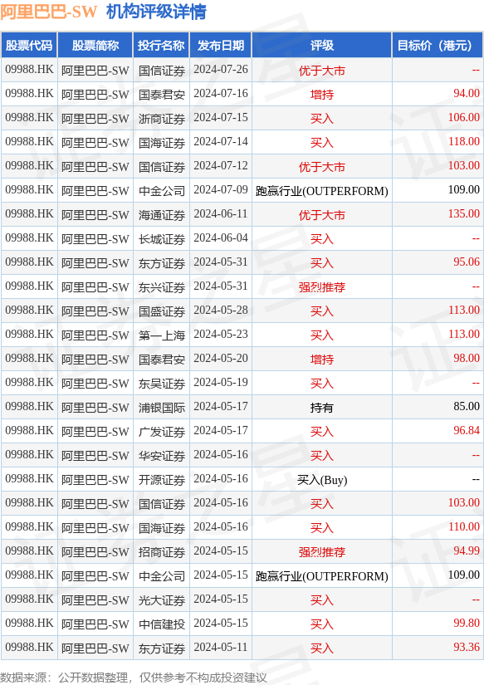Click the 买入(Buy) rating cell
This screenshot has height=685, width=484.
tap(322, 480)
